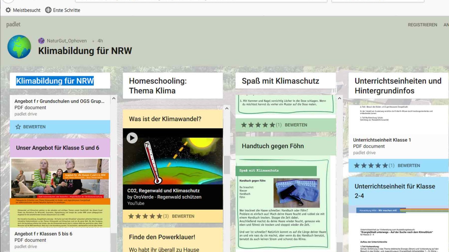This screenshot has height=252, width=449.
Task: Open the Klasse 5 und 6 flyer thumbnail
Action: coord(60,193)
